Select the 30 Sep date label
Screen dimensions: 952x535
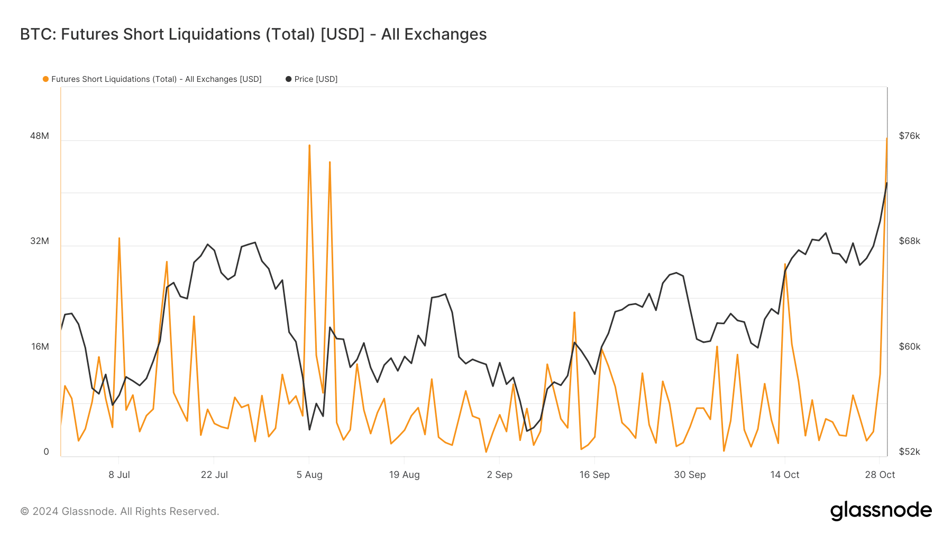690,475
